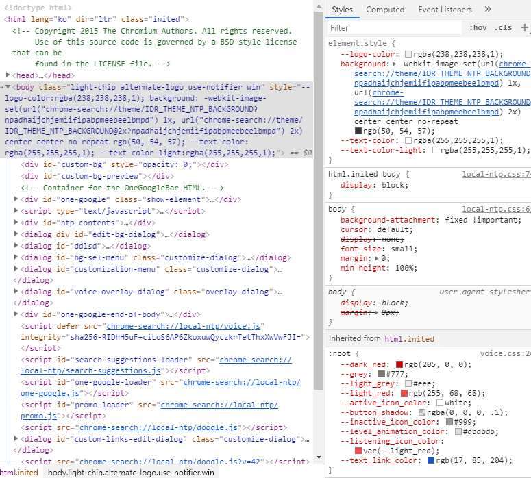Image resolution: width=531 pixels, height=478 pixels.
Task: Click the --text-color white swatch
Action: (408, 140)
